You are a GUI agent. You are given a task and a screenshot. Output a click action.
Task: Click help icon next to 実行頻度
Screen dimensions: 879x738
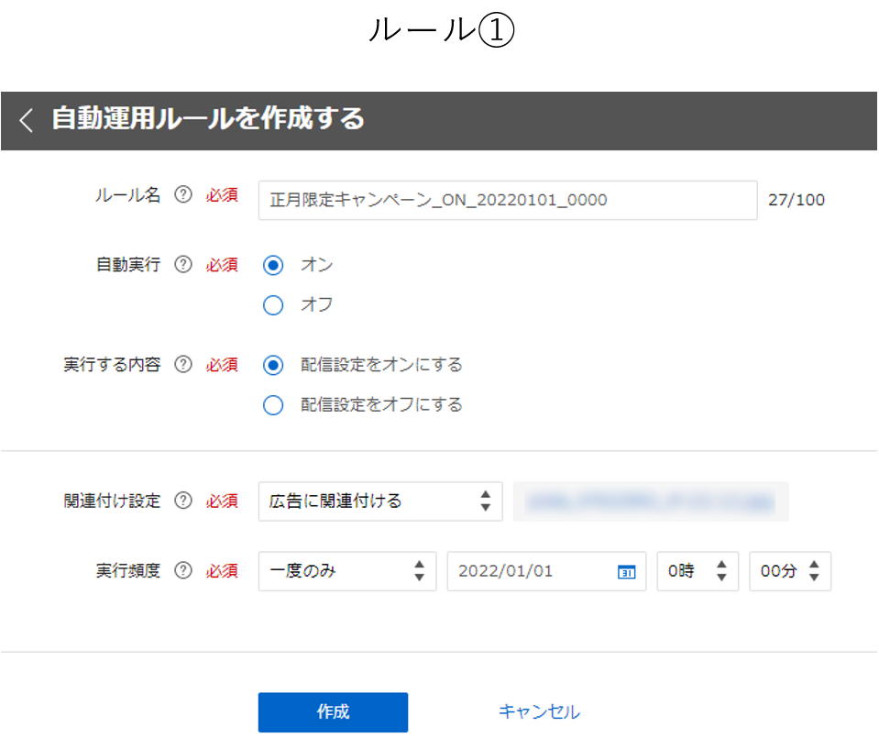pos(183,571)
